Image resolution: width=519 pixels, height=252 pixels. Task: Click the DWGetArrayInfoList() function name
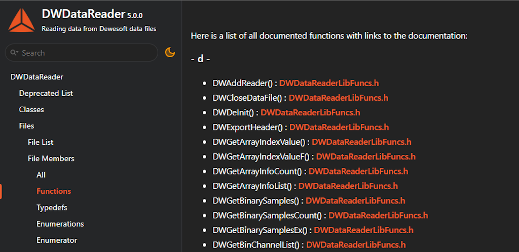click(252, 186)
